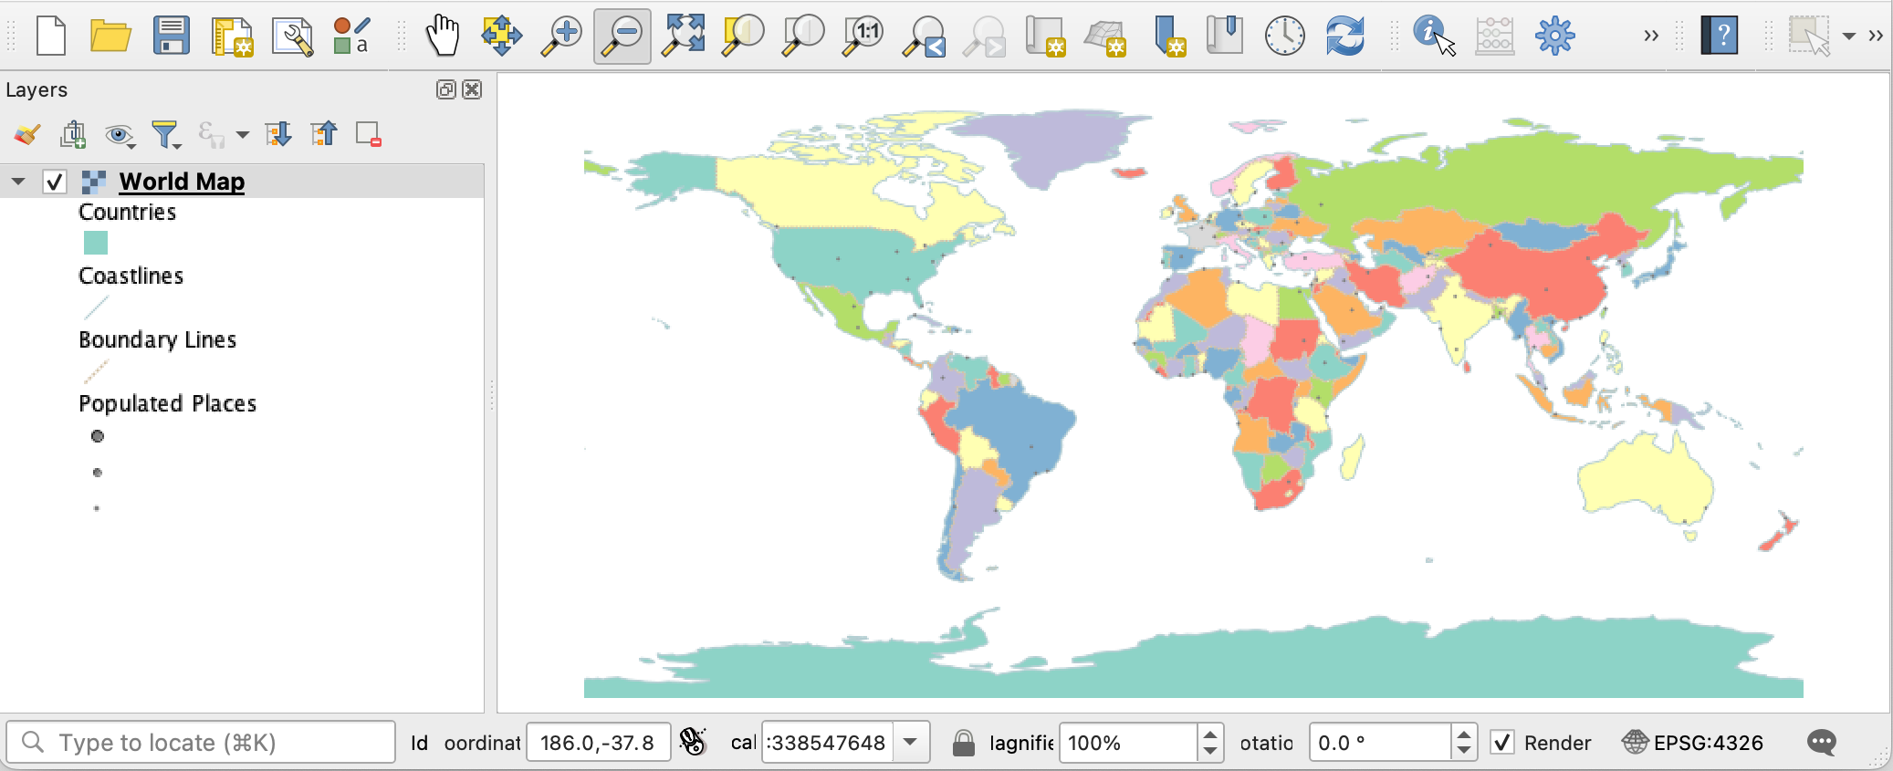Uncheck the World Map layer checkbox
Image resolution: width=1893 pixels, height=771 pixels.
tap(55, 182)
